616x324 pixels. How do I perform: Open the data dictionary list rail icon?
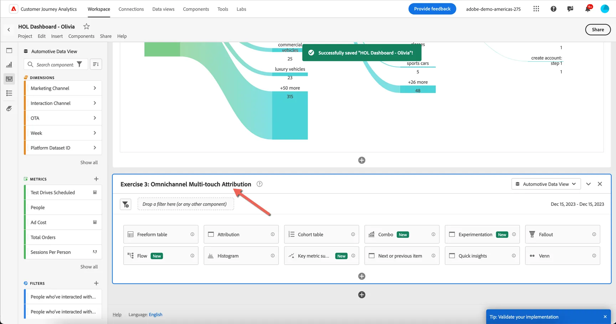tap(9, 93)
